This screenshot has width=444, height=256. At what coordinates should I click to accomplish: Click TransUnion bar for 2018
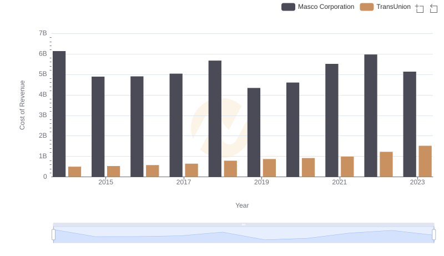[230, 169]
